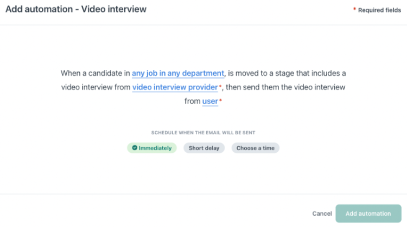Pick the Choose a time option
Screen dimensions: 407x227
point(256,148)
